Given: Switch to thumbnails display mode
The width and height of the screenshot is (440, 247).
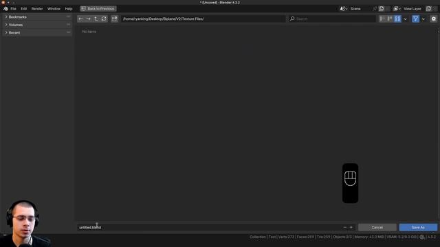Looking at the screenshot, I should pos(397,19).
